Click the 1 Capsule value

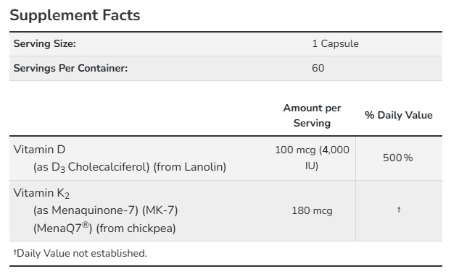point(336,43)
